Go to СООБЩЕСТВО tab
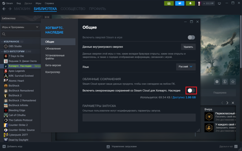 73,9
